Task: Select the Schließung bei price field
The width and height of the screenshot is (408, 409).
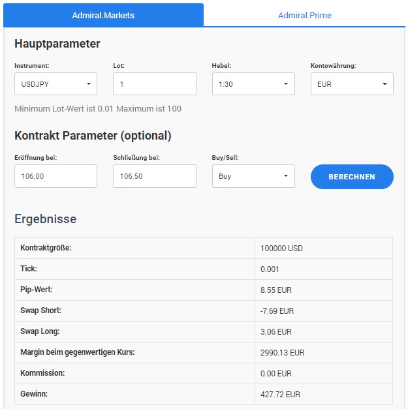Action: pyautogui.click(x=154, y=176)
